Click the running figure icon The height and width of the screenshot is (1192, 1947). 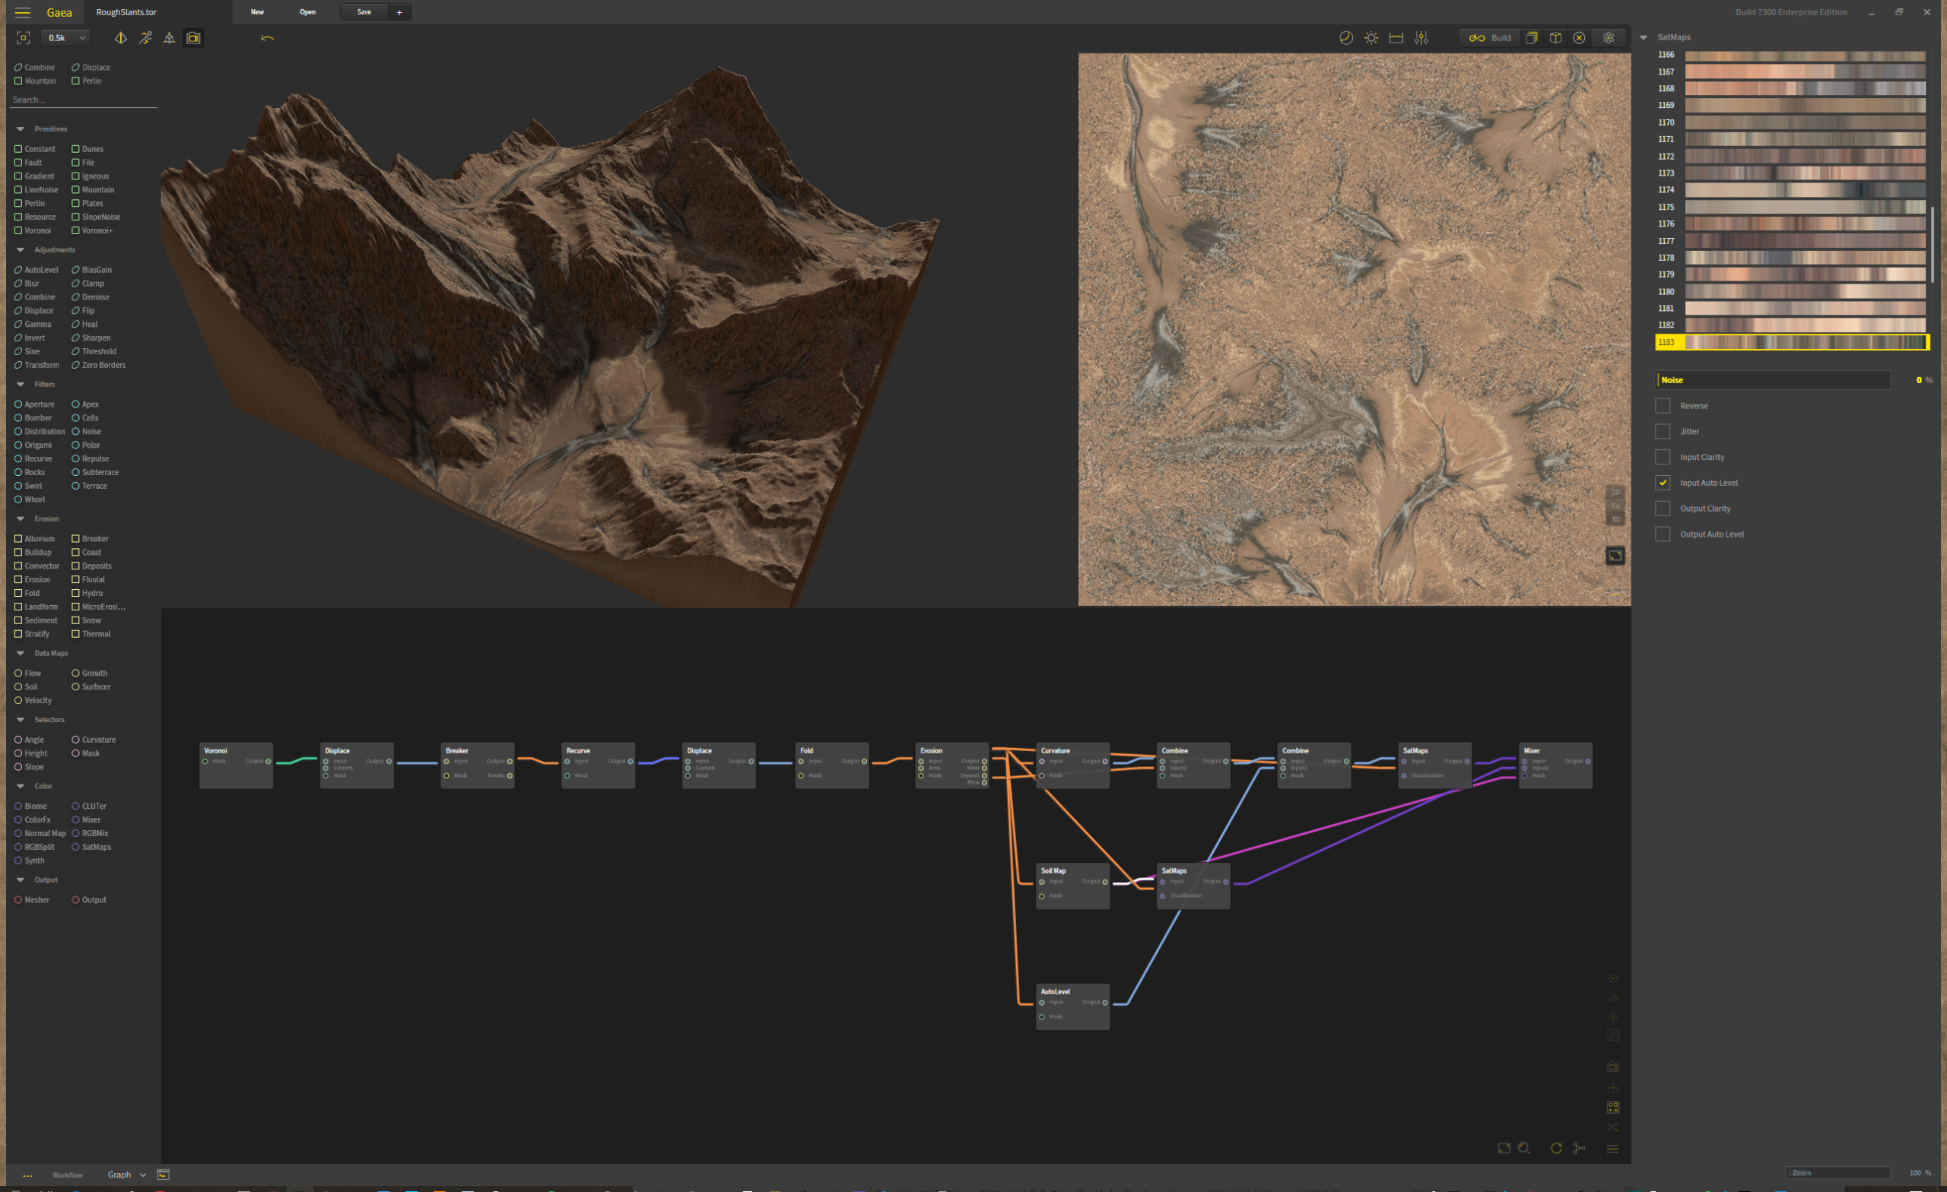pyautogui.click(x=145, y=38)
